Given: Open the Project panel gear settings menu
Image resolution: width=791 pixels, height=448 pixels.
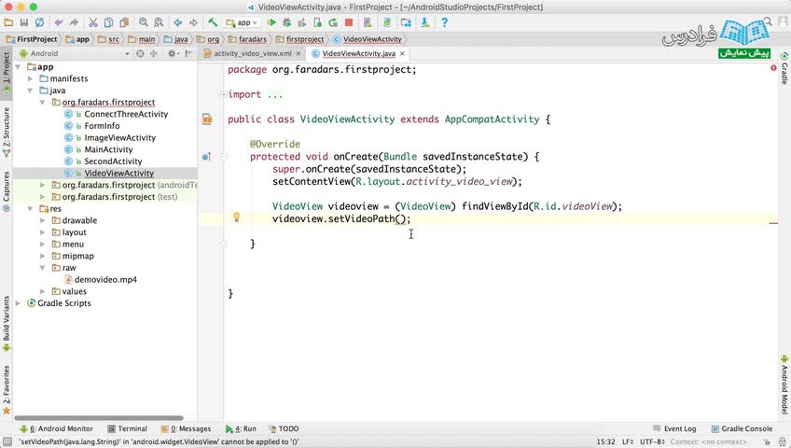Looking at the screenshot, I should [173, 53].
